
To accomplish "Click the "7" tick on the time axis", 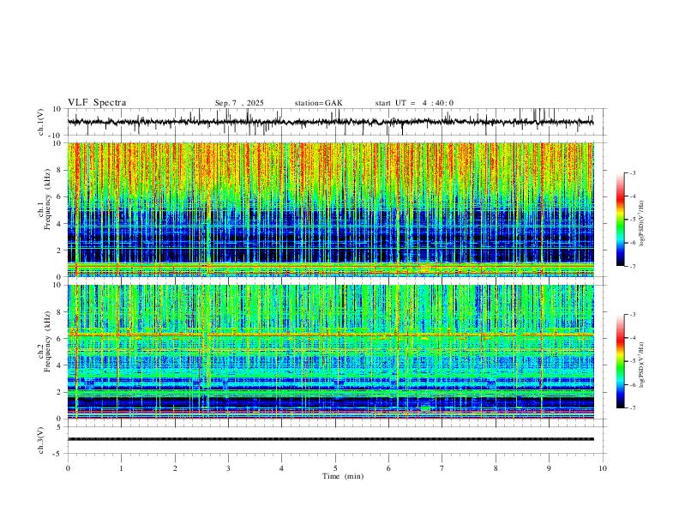I will click(x=442, y=468).
